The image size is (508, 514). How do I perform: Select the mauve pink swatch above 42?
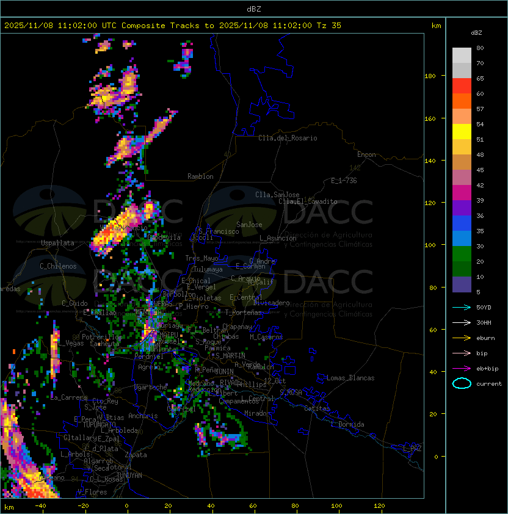[x=462, y=178]
